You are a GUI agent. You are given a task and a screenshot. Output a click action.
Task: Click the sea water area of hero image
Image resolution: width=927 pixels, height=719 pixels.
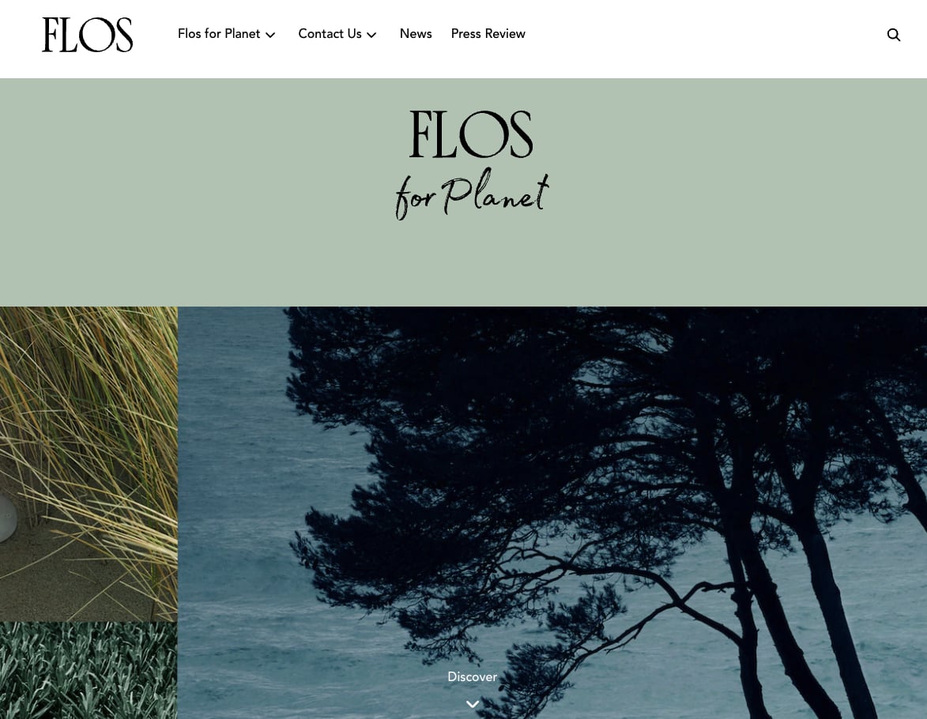click(x=236, y=473)
